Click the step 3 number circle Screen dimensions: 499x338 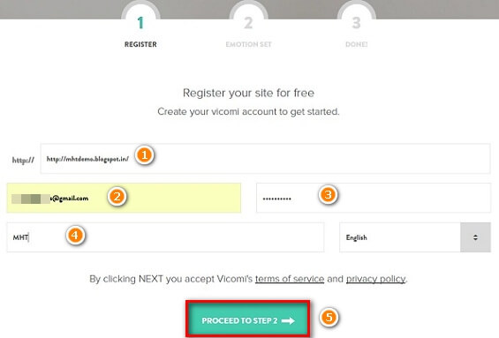point(357,19)
